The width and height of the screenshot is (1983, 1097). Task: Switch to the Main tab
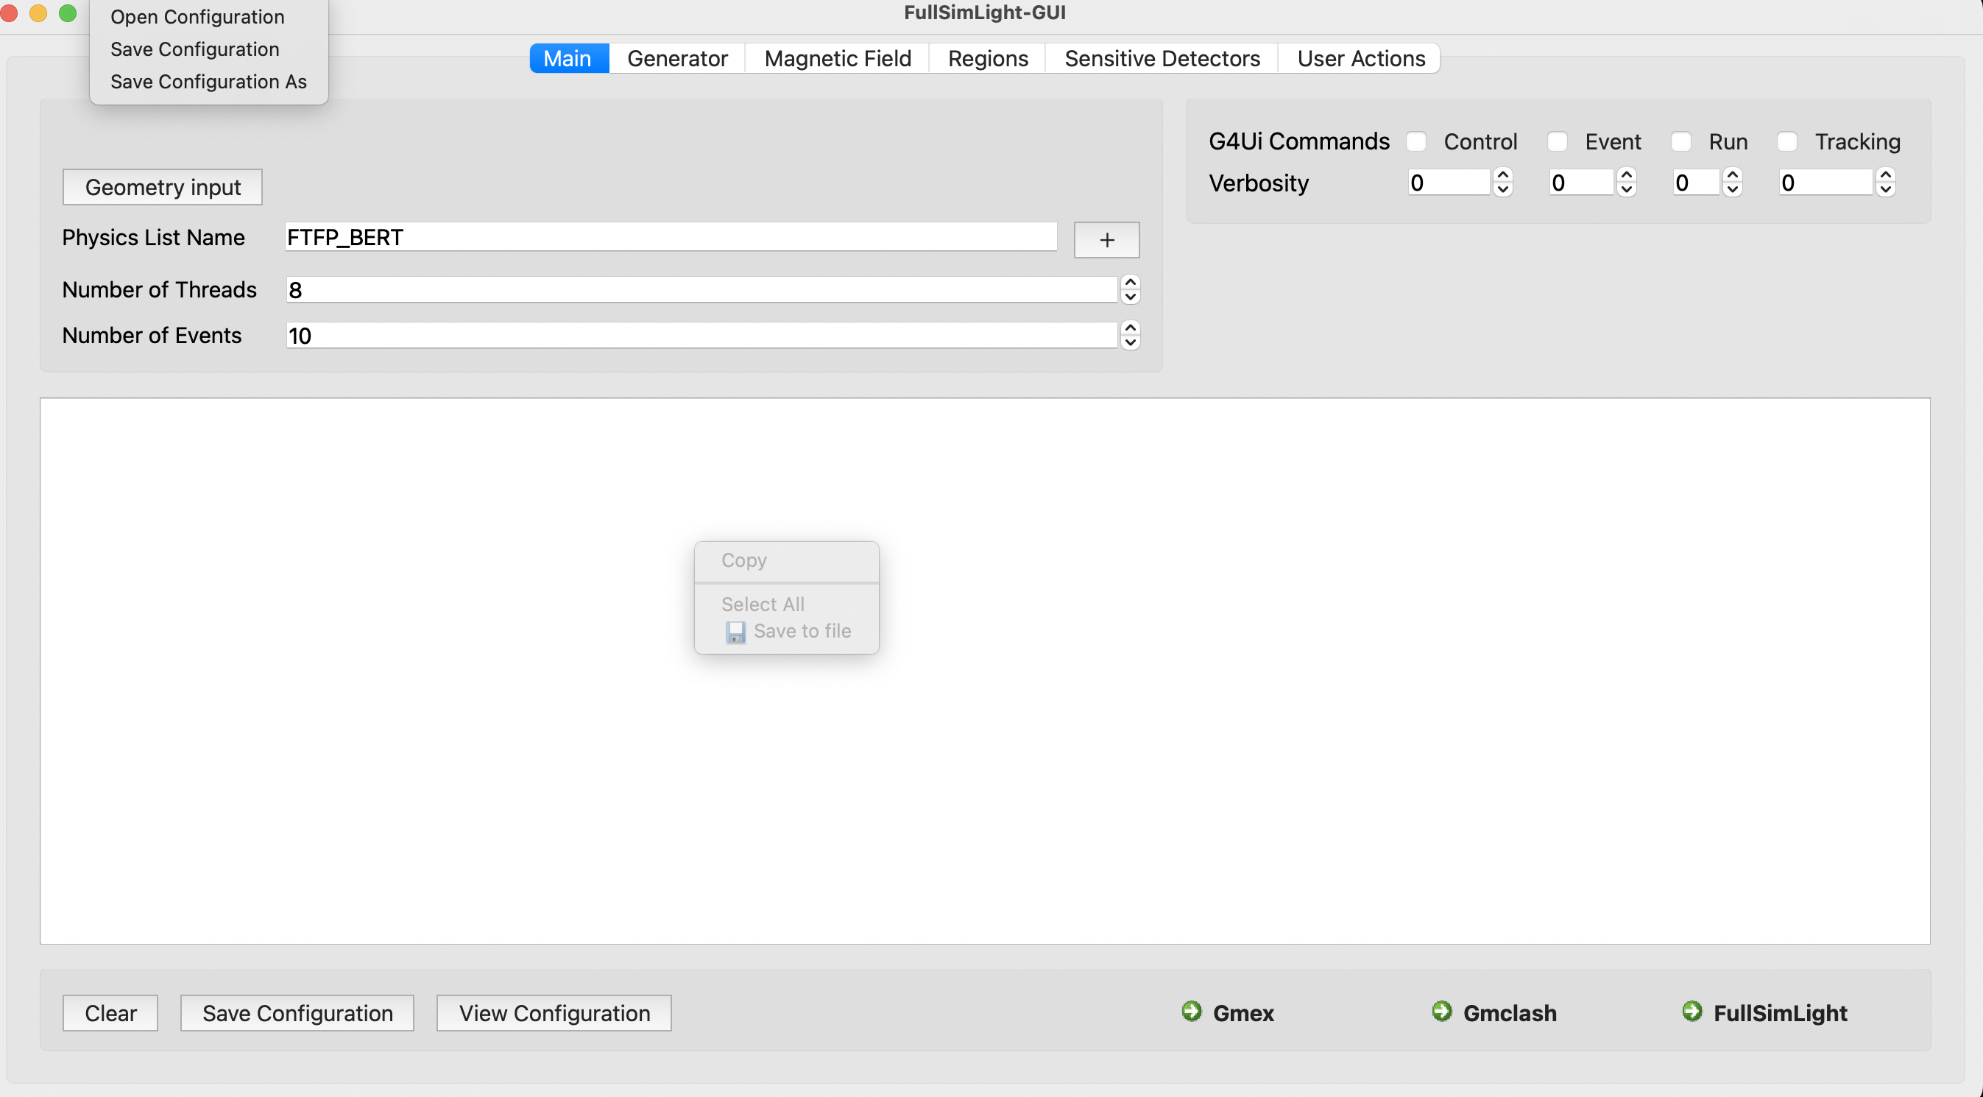pos(568,58)
